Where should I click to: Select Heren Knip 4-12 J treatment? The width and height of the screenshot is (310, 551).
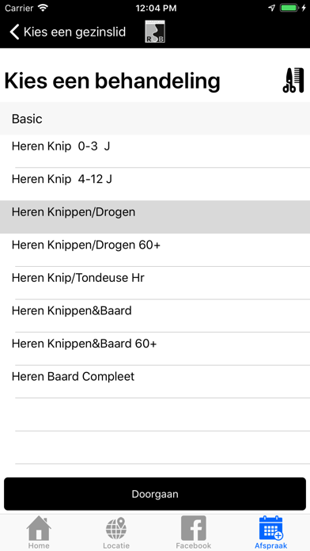pos(155,184)
